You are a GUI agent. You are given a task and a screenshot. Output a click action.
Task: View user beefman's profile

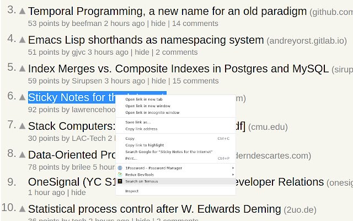87,23
